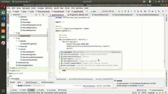Select MovieRepository in the tree

30,27
